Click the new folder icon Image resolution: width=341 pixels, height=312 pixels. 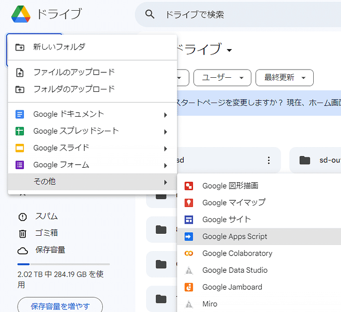pyautogui.click(x=20, y=47)
